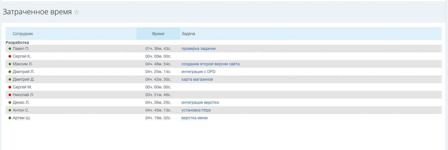Click green status dot beside Антон С.
This screenshot has width=448, height=150.
10,110
